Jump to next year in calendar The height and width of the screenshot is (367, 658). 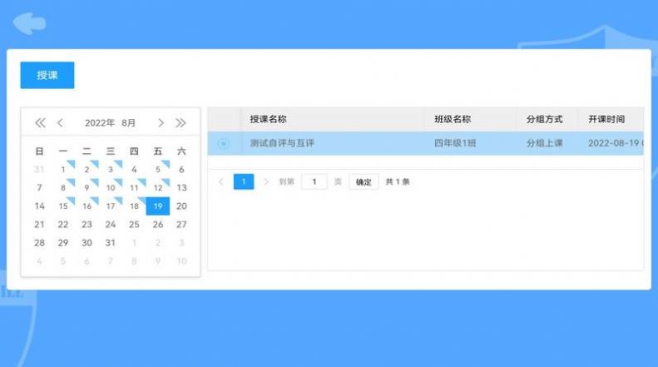click(181, 123)
